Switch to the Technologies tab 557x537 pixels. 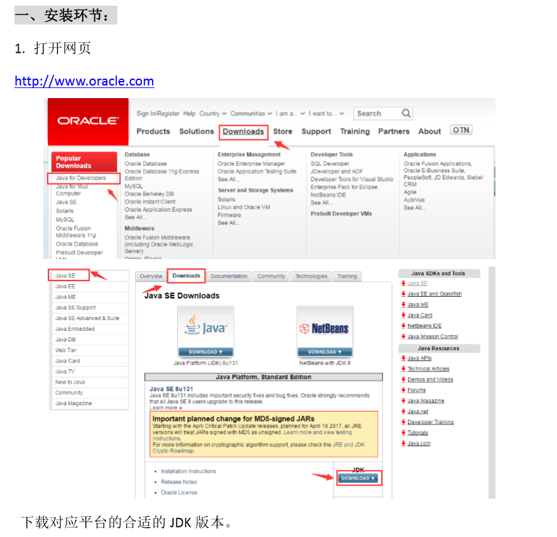[x=311, y=276]
